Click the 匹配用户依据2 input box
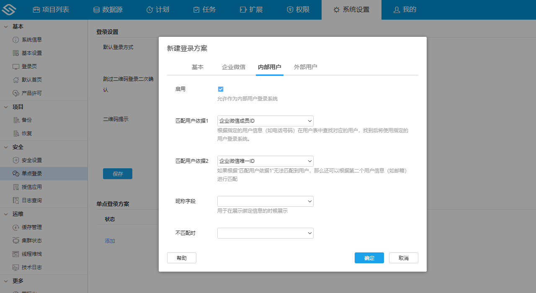This screenshot has width=536, height=293. pos(265,161)
